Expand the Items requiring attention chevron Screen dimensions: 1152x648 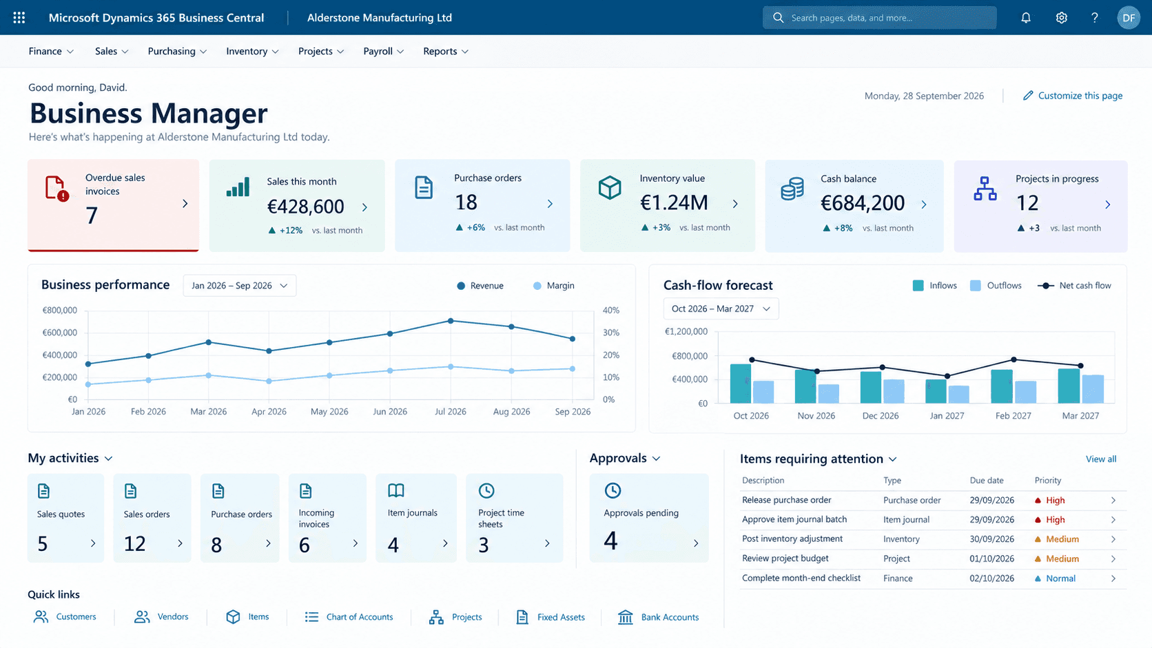[893, 459]
